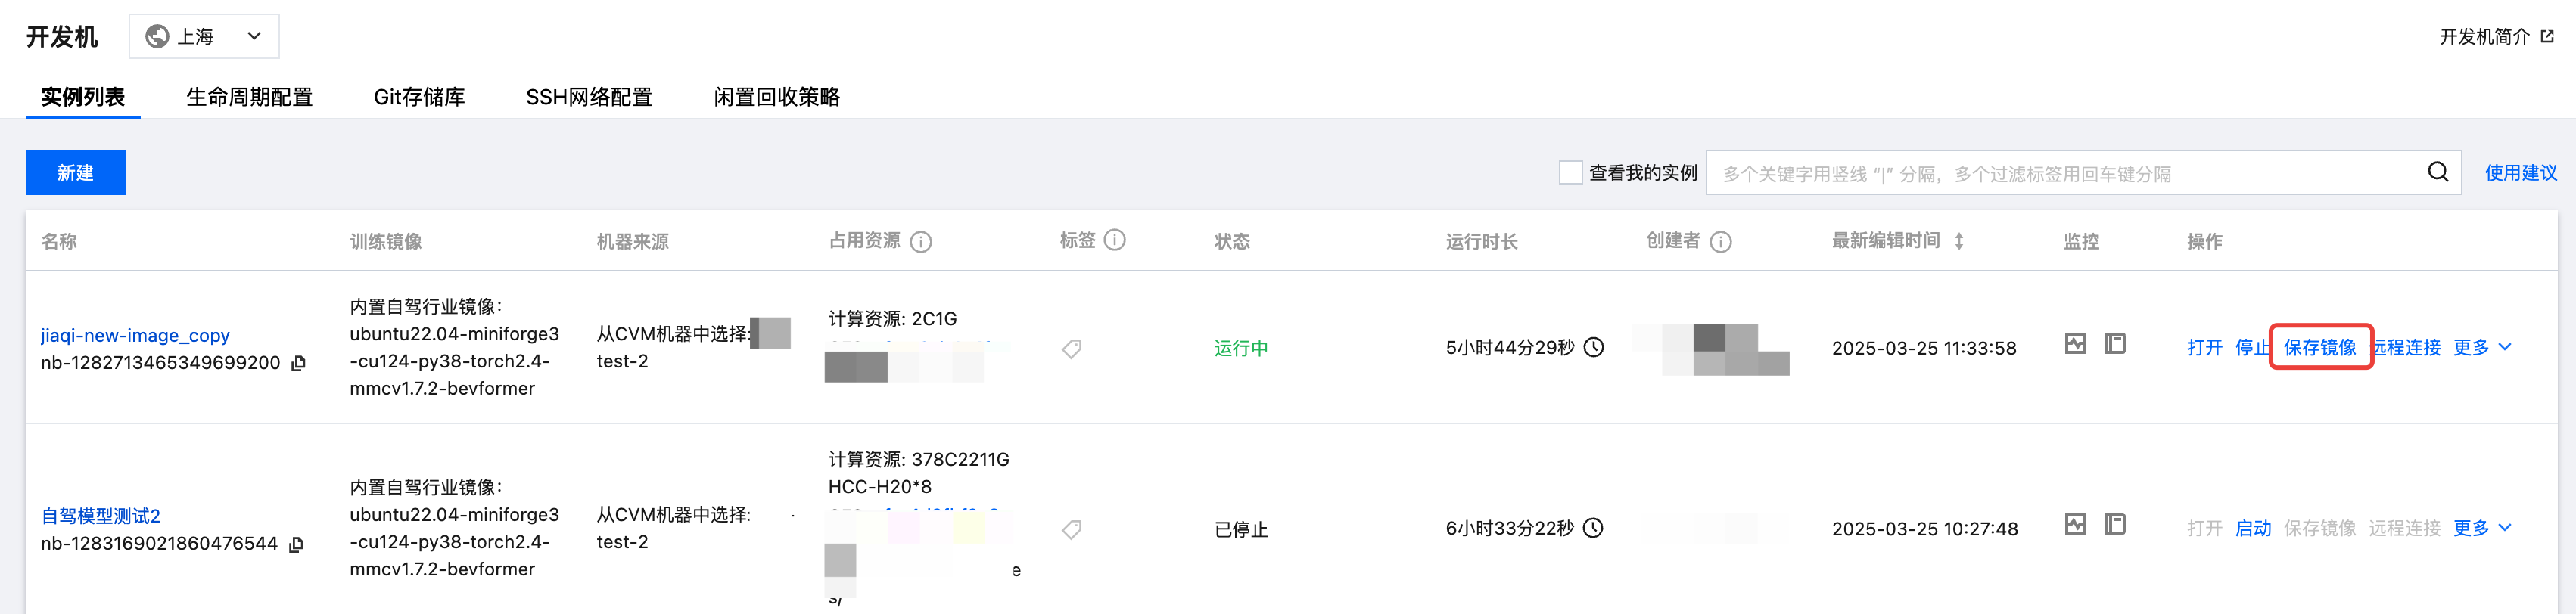The image size is (2576, 614).
Task: Edit tag icon in jiaqi-new-image_copy row
Action: point(1072,349)
